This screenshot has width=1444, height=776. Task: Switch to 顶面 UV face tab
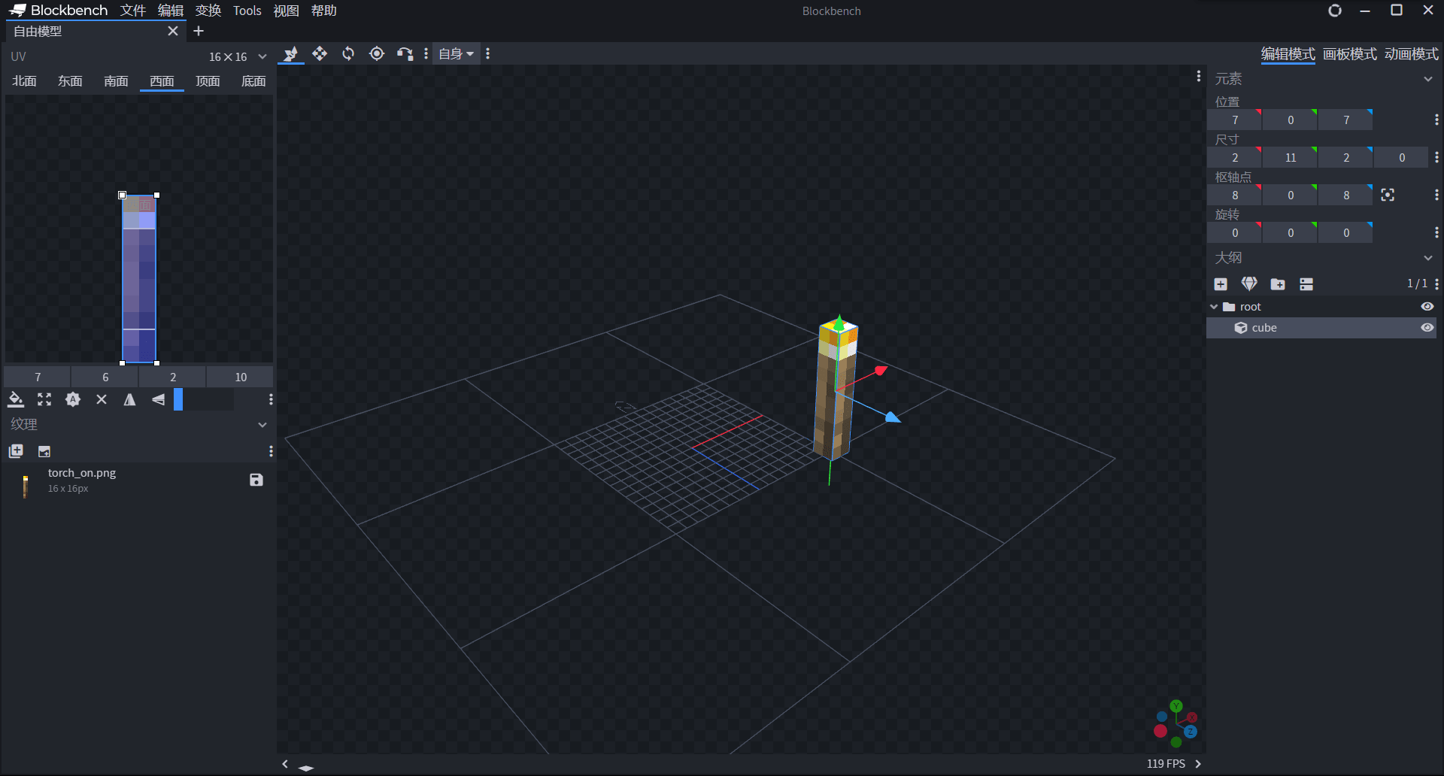tap(208, 81)
